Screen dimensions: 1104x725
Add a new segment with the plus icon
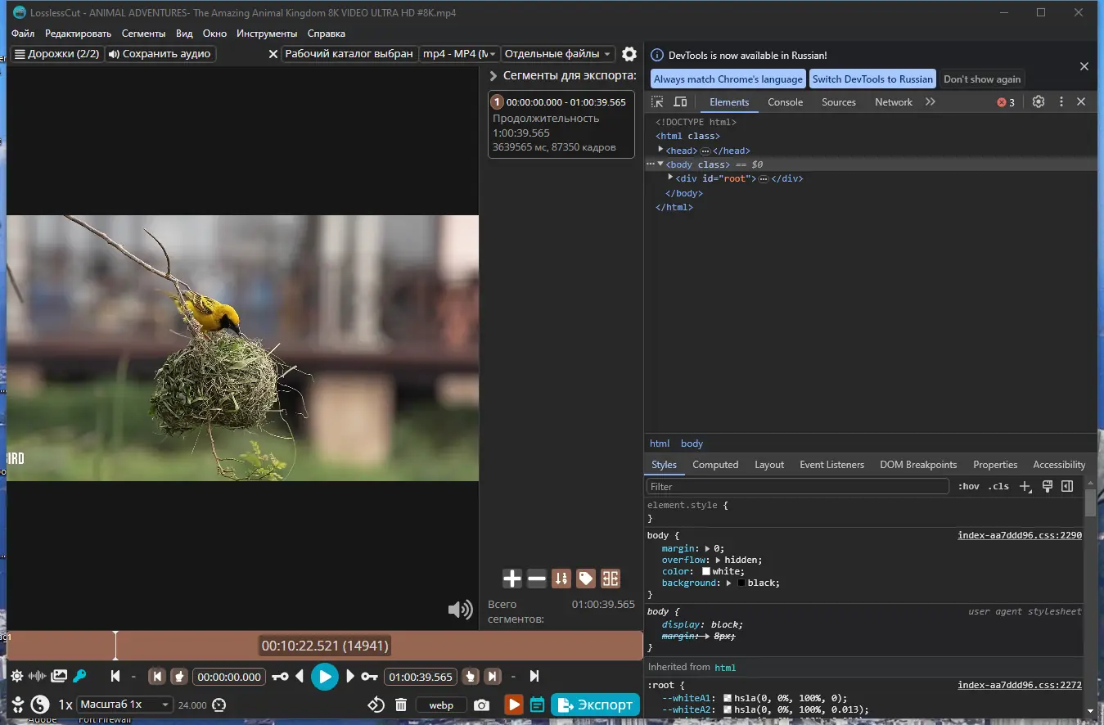pyautogui.click(x=512, y=579)
